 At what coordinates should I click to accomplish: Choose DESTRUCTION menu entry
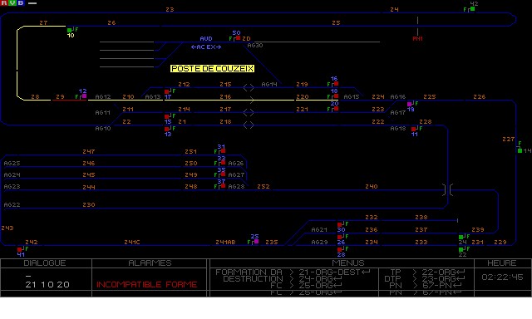pos(253,278)
